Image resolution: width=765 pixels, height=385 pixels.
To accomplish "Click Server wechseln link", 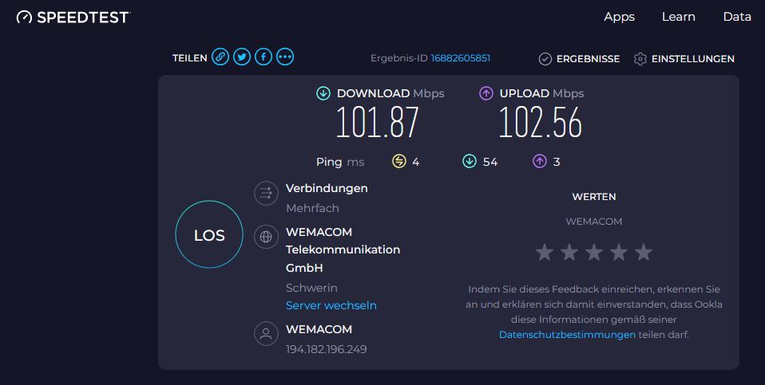I will pos(331,305).
